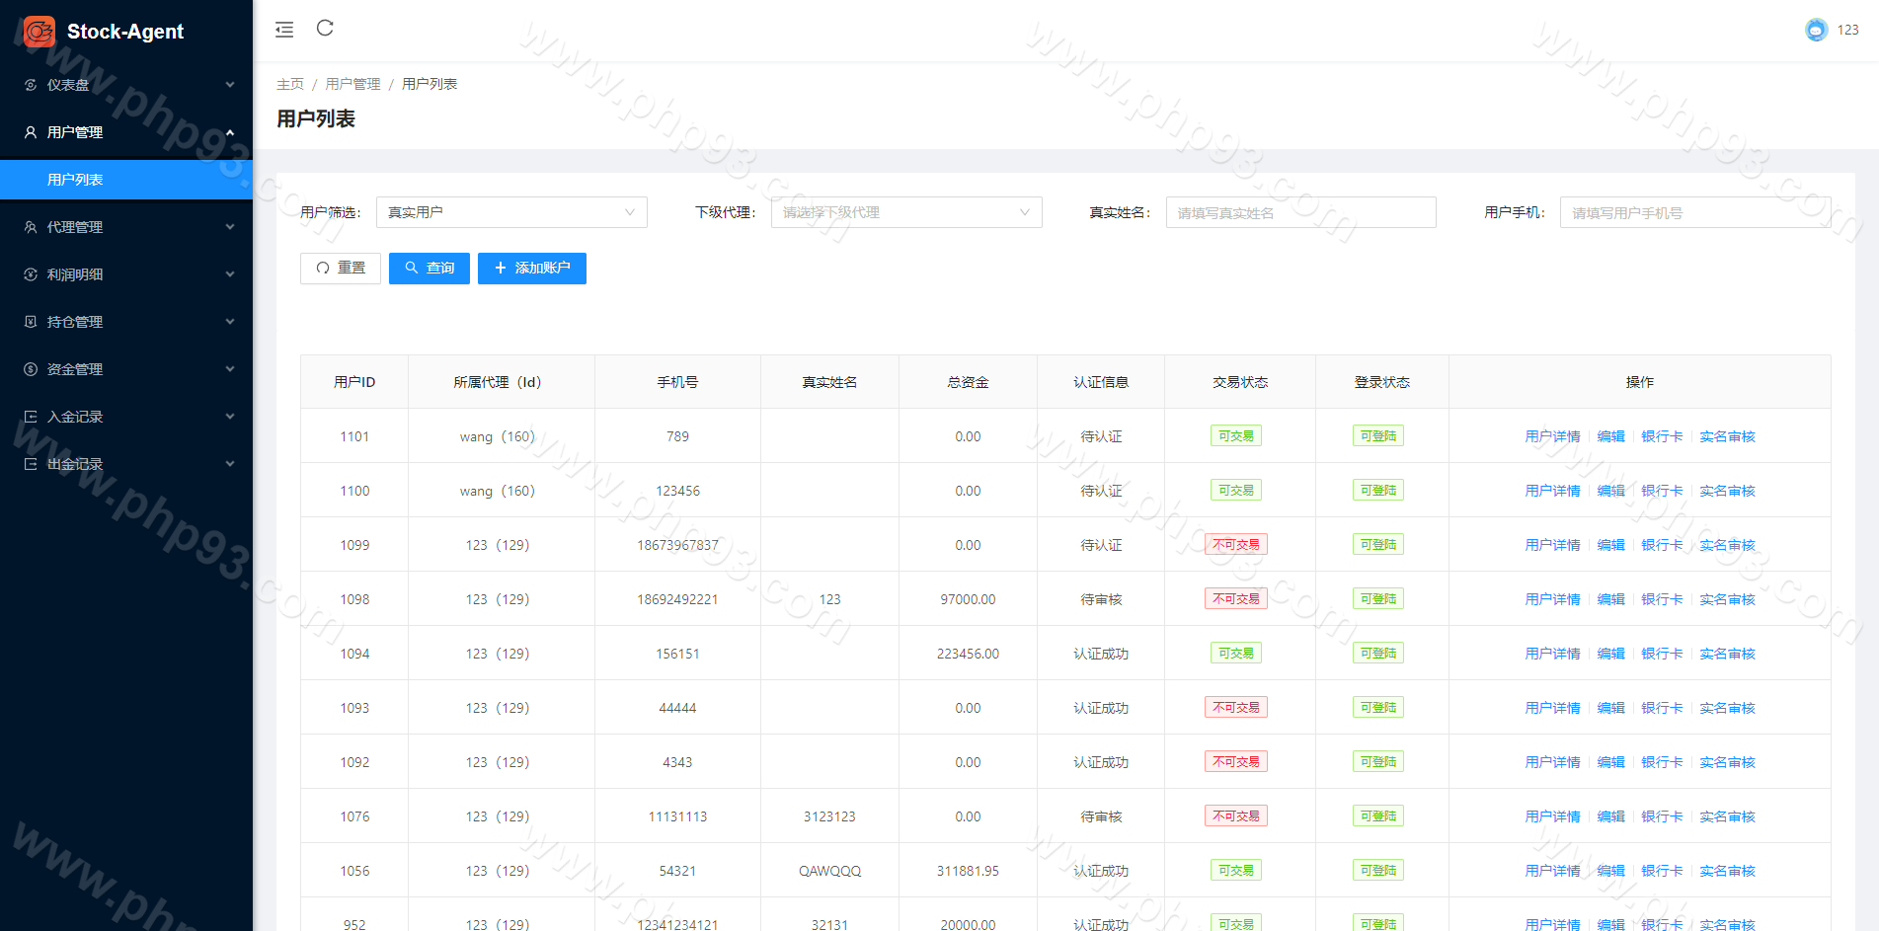Click the dashboard gauge icon in sidebar
The height and width of the screenshot is (931, 1879).
coord(31,85)
